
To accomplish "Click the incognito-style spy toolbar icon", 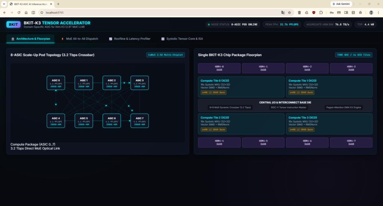I will [360, 12].
